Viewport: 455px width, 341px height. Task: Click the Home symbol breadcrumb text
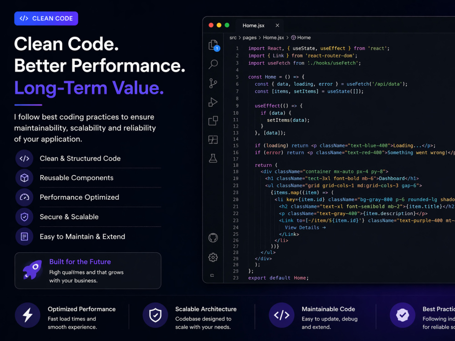304,38
